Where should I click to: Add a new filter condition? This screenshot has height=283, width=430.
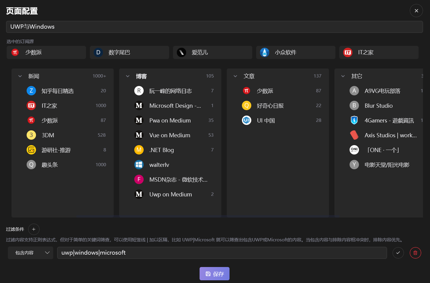tap(34, 229)
